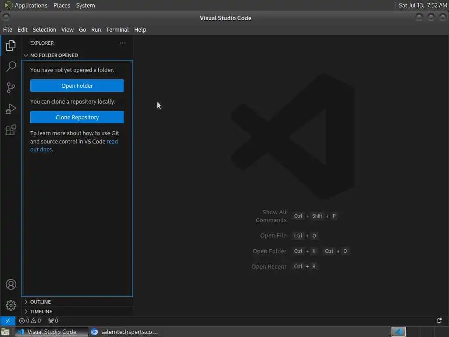Screen dimensions: 449x337
Task: Open the Source Control view icon
Action: tap(11, 88)
